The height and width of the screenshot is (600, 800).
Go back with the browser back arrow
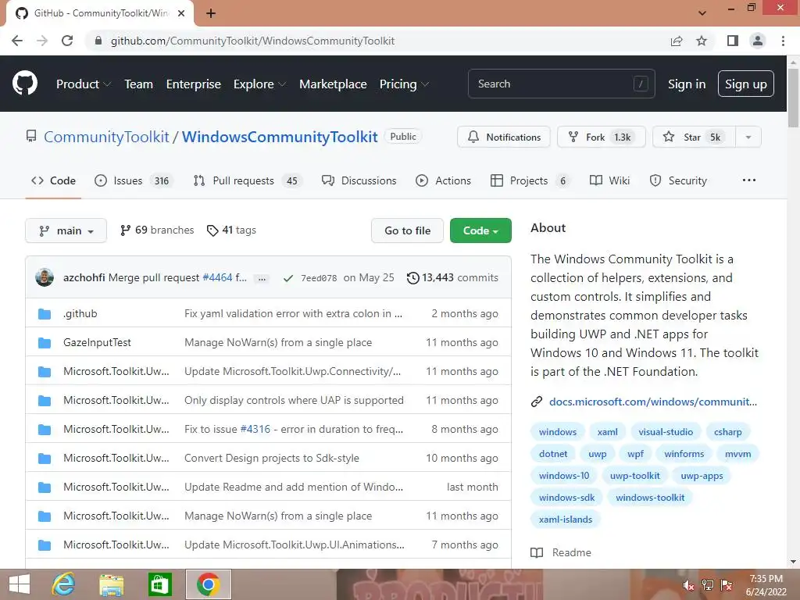(17, 41)
